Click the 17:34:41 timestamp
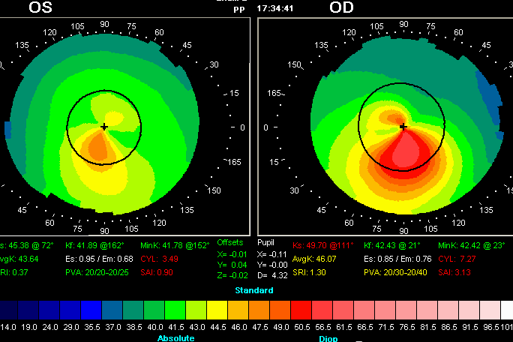 point(275,8)
